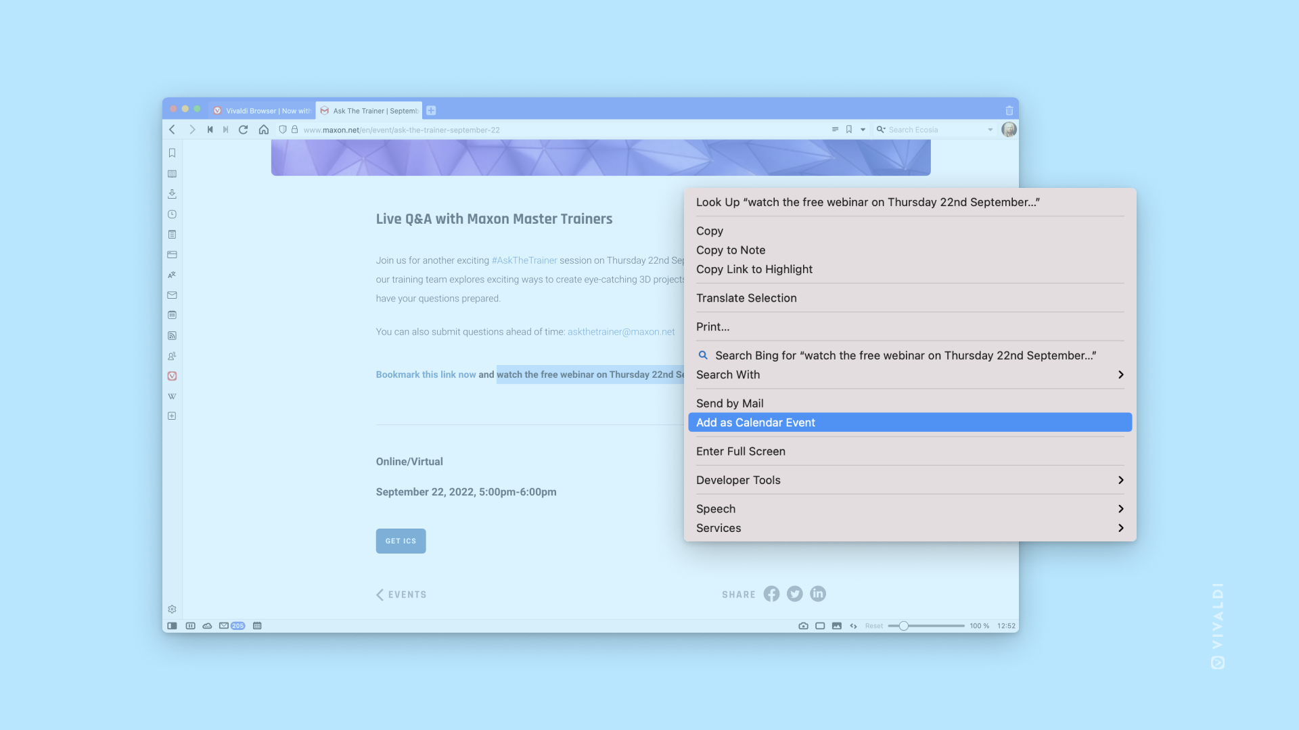This screenshot has width=1299, height=730.
Task: Expand the Search With submenu
Action: 910,374
